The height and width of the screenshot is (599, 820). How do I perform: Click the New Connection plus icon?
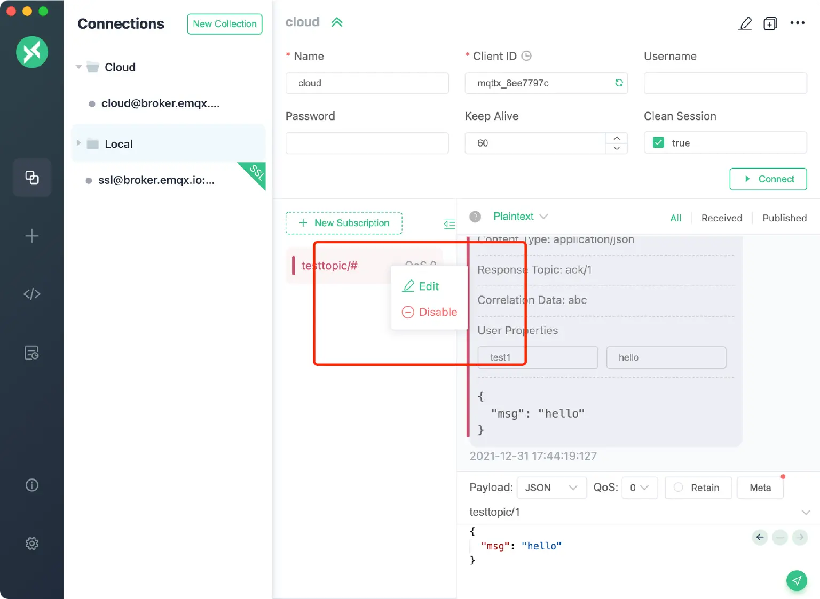point(32,236)
